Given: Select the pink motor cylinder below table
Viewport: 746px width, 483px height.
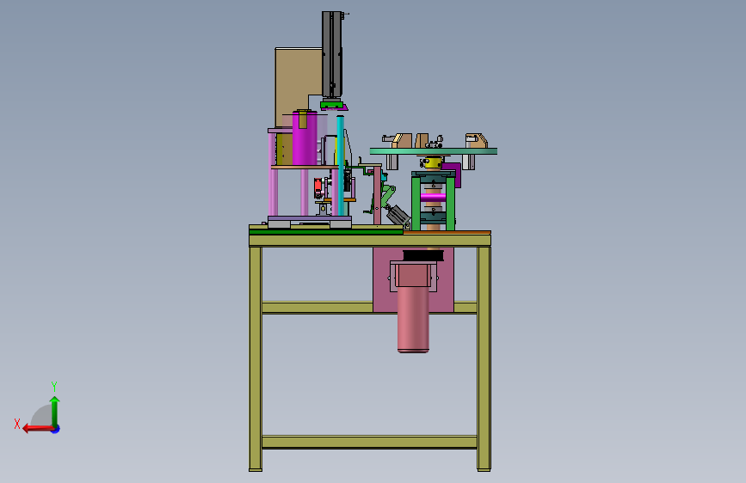Looking at the screenshot, I should tap(413, 319).
